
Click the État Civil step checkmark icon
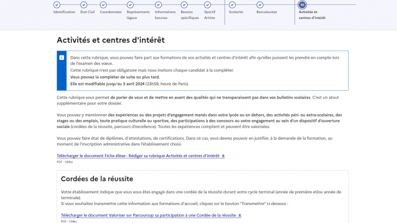(84, 5)
